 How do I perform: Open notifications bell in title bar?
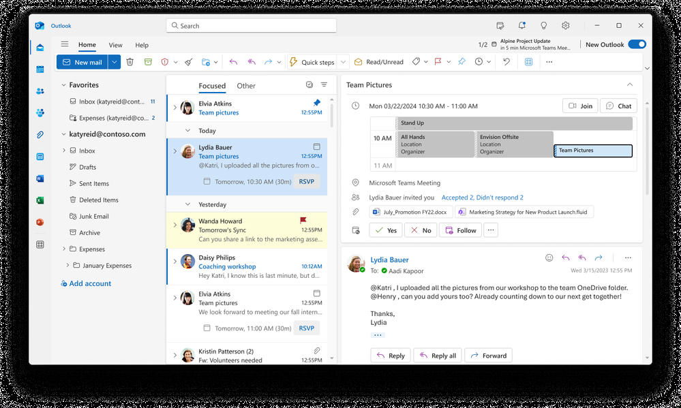[x=522, y=26]
